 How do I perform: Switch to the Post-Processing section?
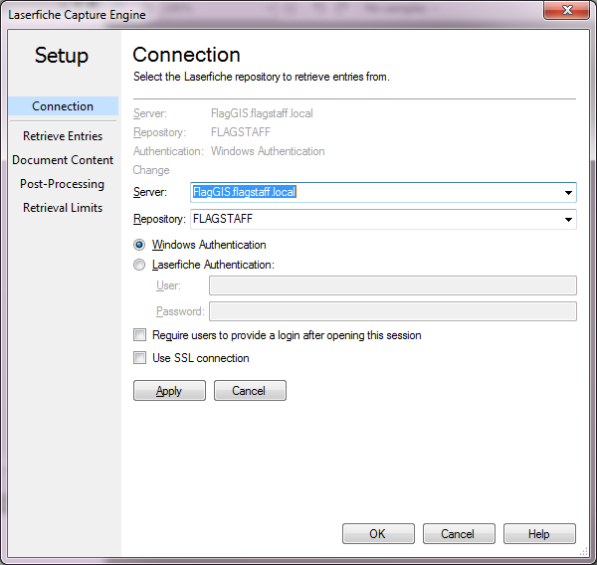tap(63, 184)
